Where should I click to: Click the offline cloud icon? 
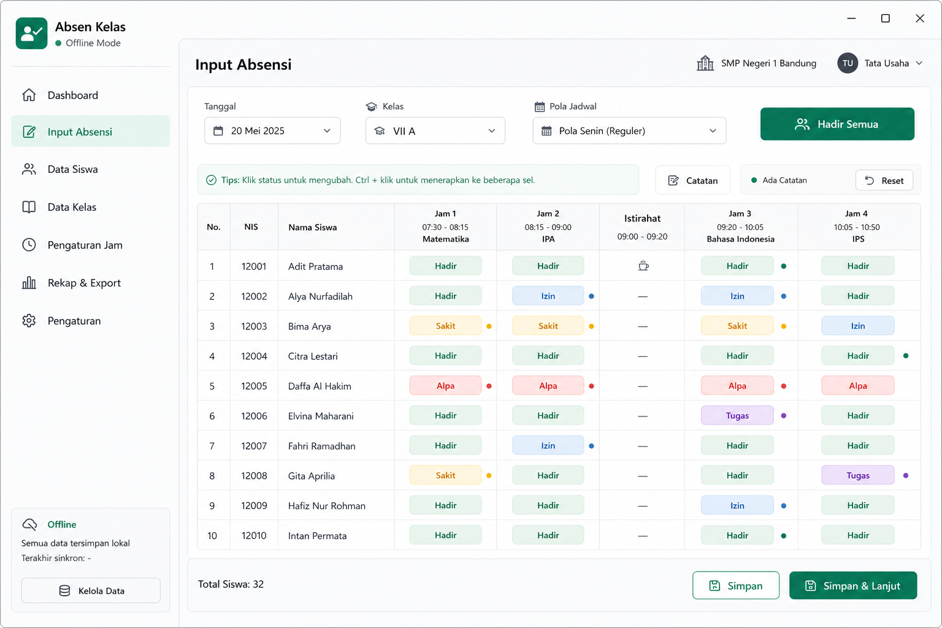click(29, 524)
